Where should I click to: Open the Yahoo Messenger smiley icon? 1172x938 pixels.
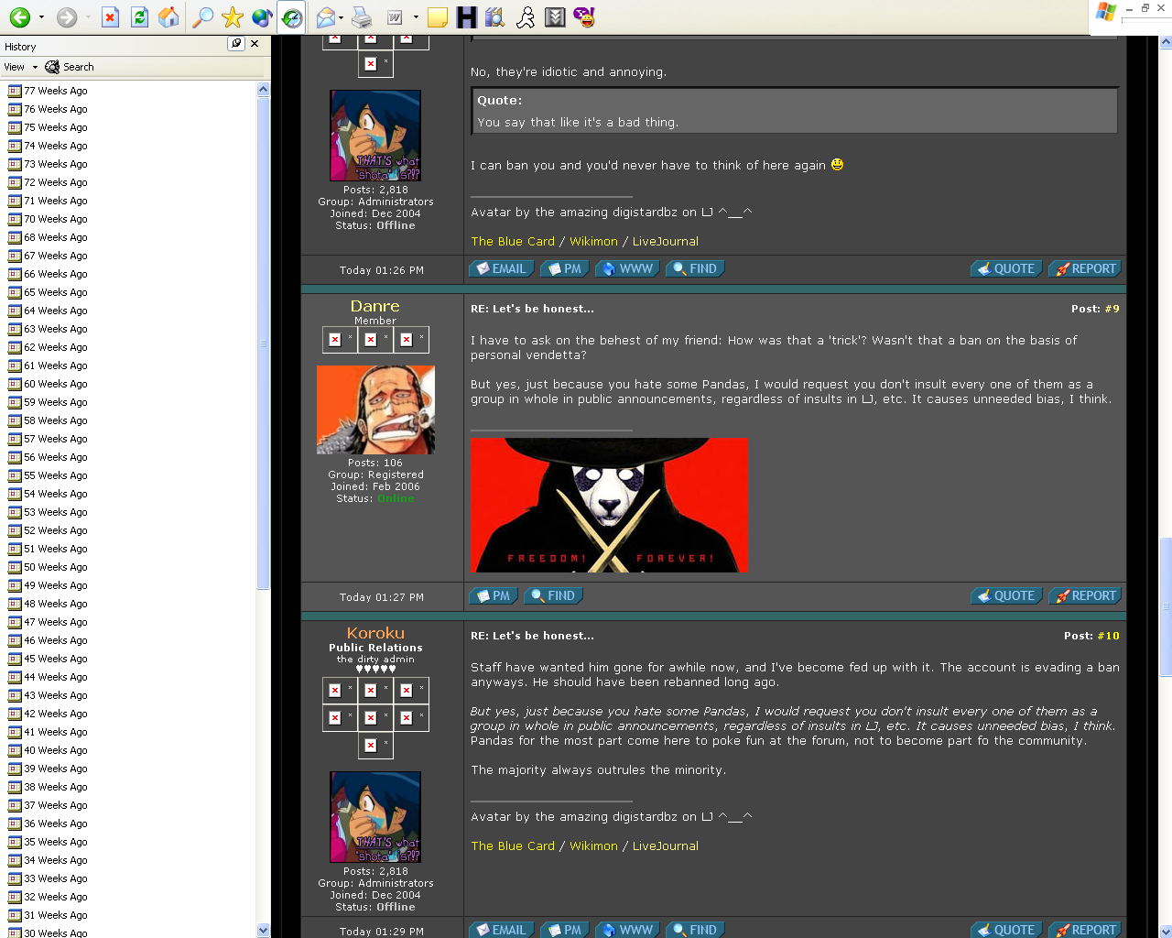584,16
